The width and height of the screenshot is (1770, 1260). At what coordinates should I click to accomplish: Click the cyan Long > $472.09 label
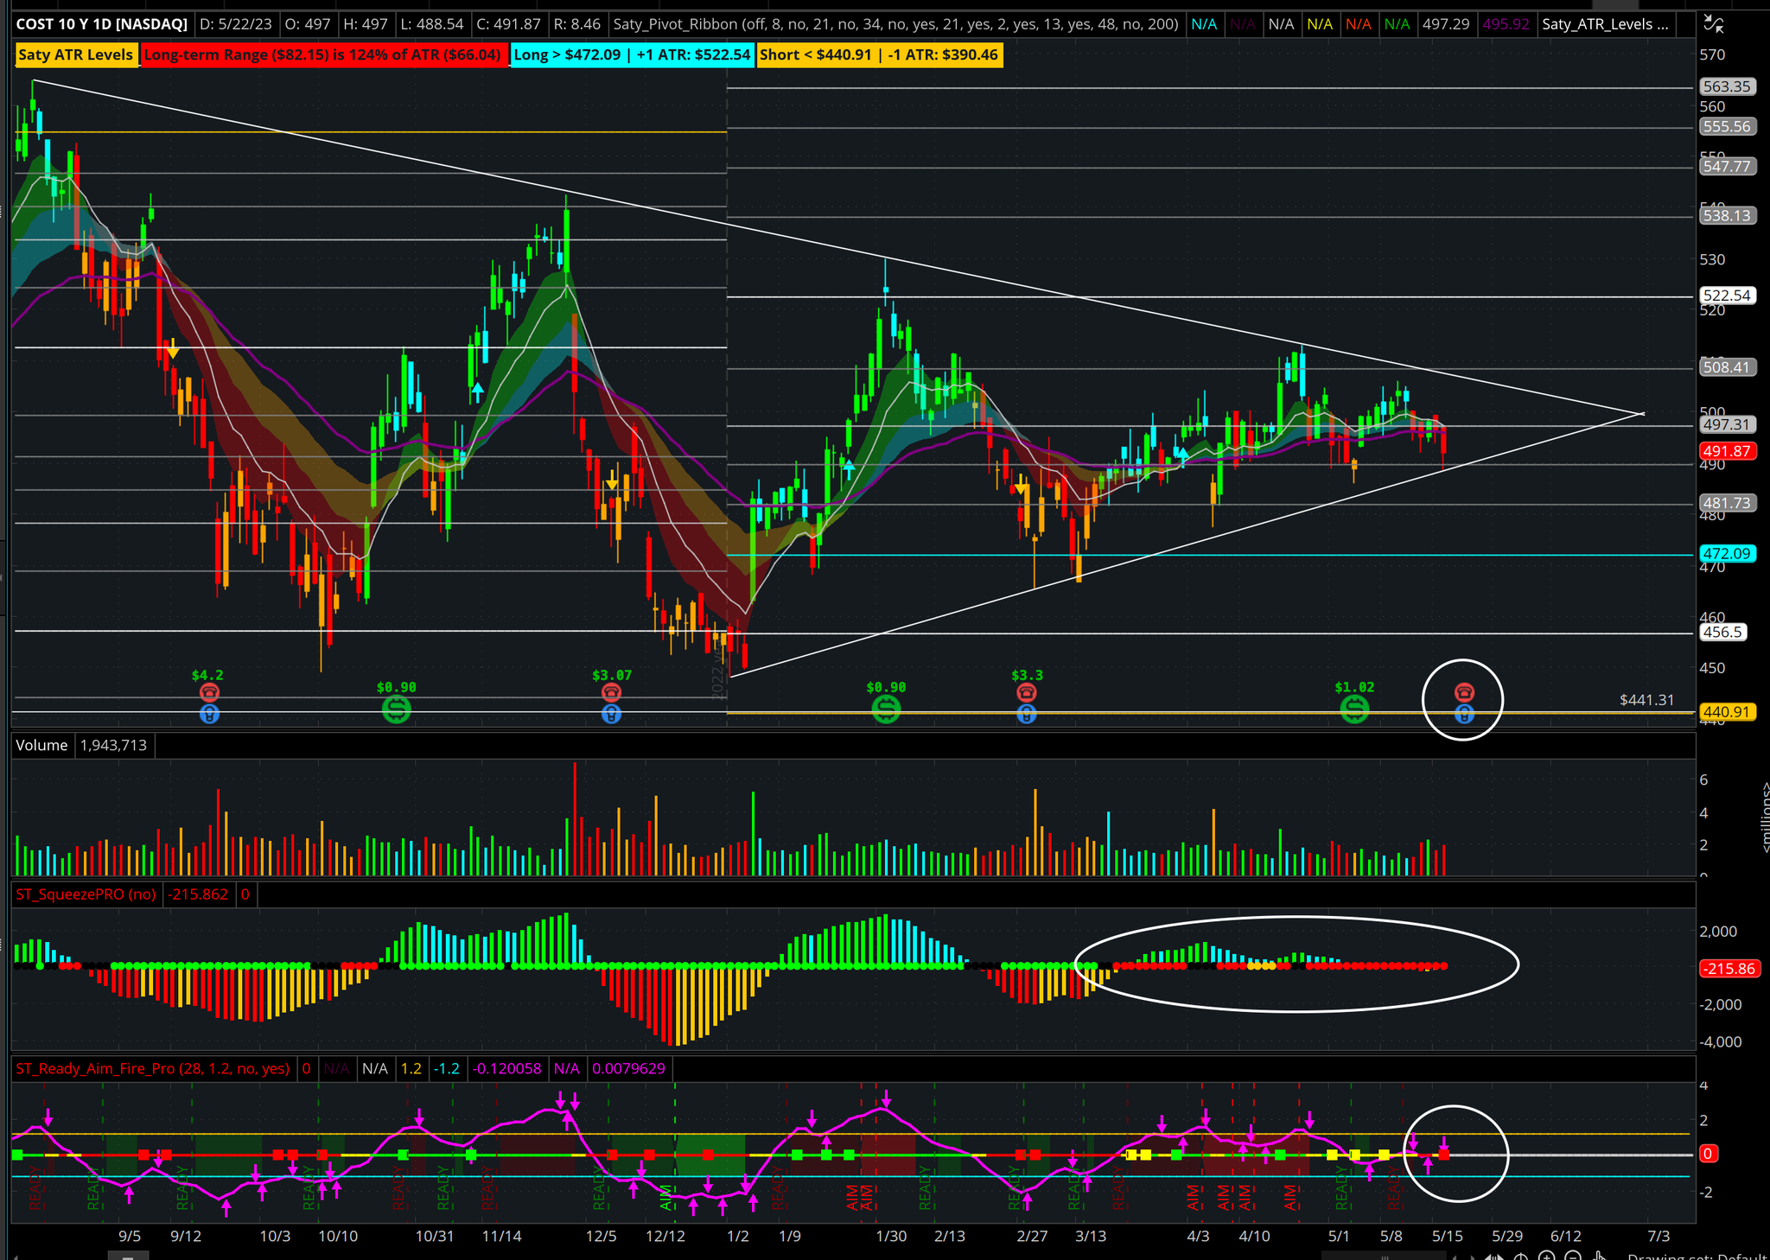[632, 55]
